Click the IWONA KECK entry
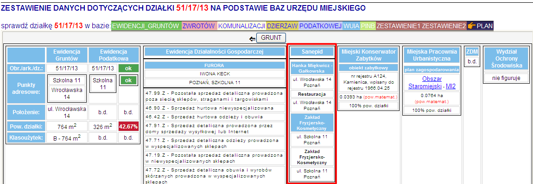Screen dimensions: 533x184 [215, 74]
